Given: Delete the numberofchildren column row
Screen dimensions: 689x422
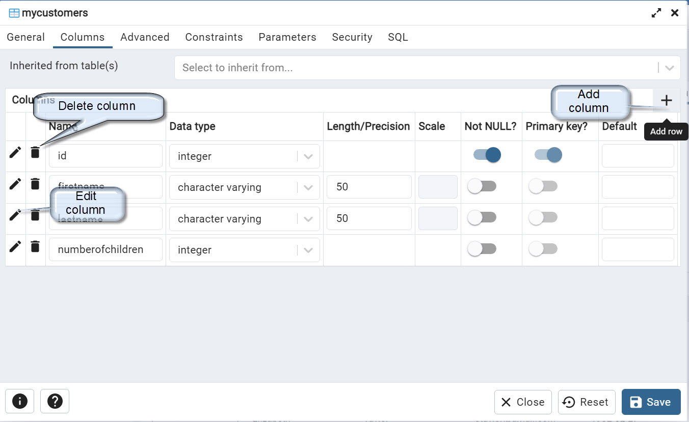Looking at the screenshot, I should click(35, 247).
